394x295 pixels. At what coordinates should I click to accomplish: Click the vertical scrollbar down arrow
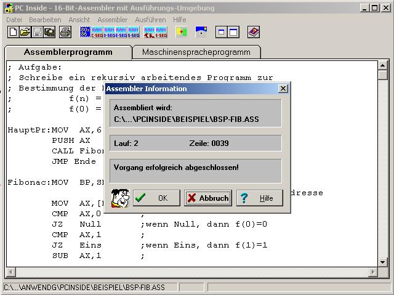click(x=383, y=262)
